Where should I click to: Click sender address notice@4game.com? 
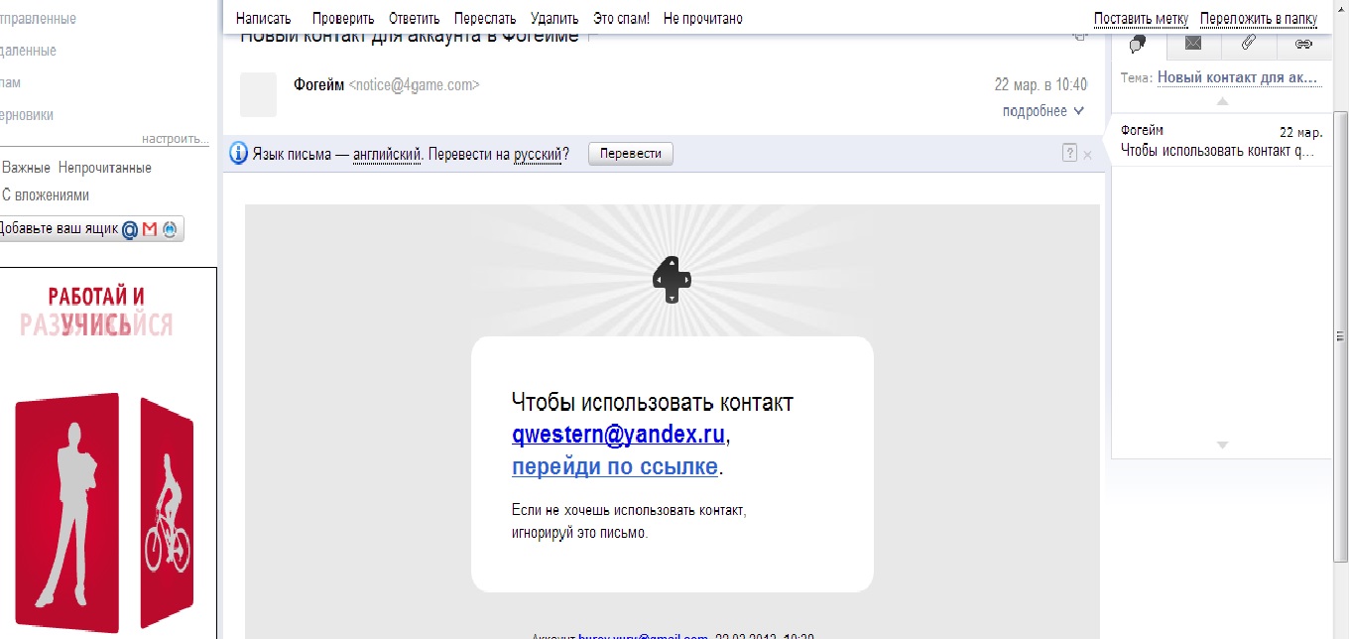414,85
